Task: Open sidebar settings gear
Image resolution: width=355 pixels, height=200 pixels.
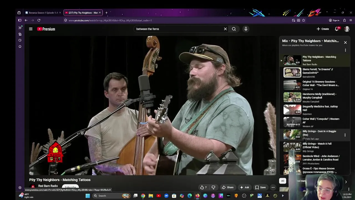Action: pos(20,188)
